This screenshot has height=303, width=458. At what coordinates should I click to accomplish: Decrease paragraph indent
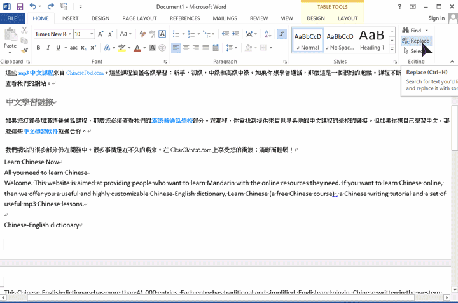pos(225,34)
